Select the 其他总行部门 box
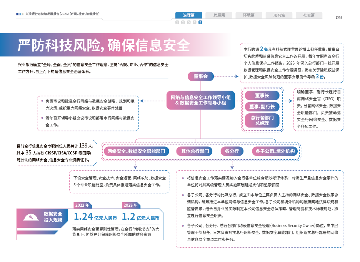This screenshot has height=262, width=360. pos(195,151)
